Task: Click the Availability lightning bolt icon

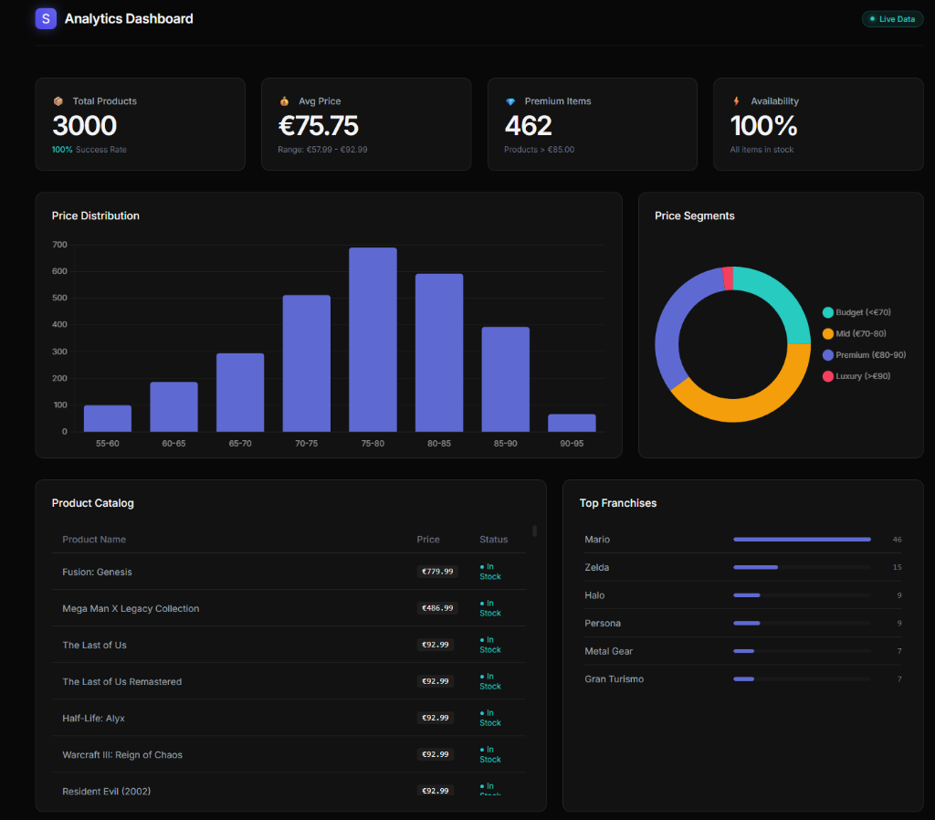Action: [737, 101]
